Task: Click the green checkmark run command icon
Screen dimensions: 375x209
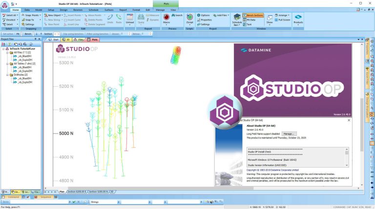Action: pyautogui.click(x=74, y=202)
